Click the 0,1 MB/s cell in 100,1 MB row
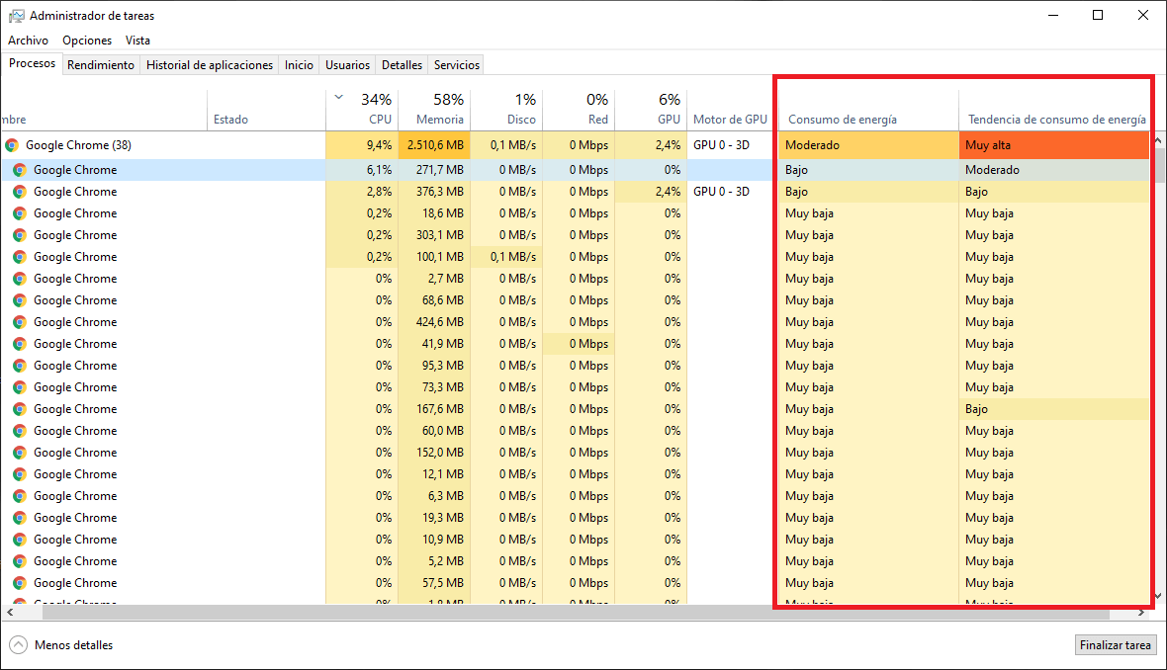 tap(506, 257)
